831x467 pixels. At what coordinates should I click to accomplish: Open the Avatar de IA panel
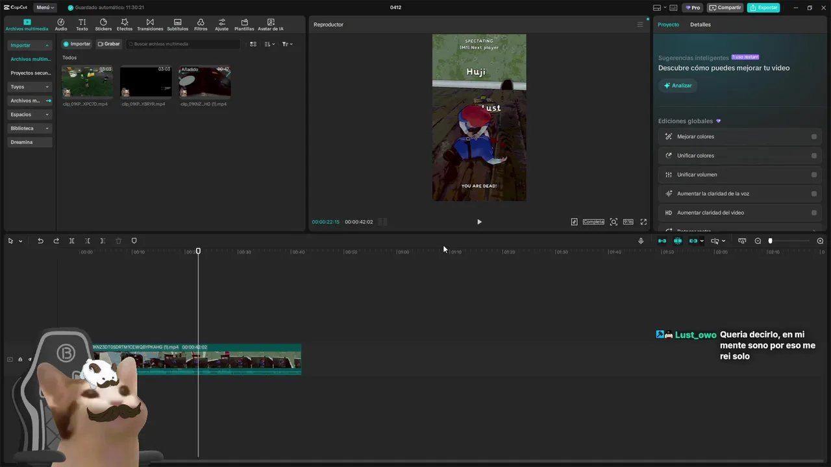click(x=271, y=25)
